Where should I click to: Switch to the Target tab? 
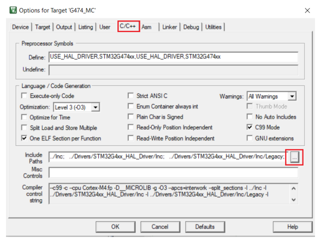pos(42,27)
